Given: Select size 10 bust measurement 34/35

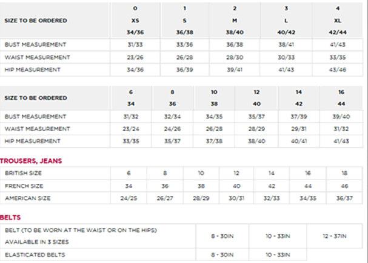Looking at the screenshot, I should pyautogui.click(x=214, y=117).
